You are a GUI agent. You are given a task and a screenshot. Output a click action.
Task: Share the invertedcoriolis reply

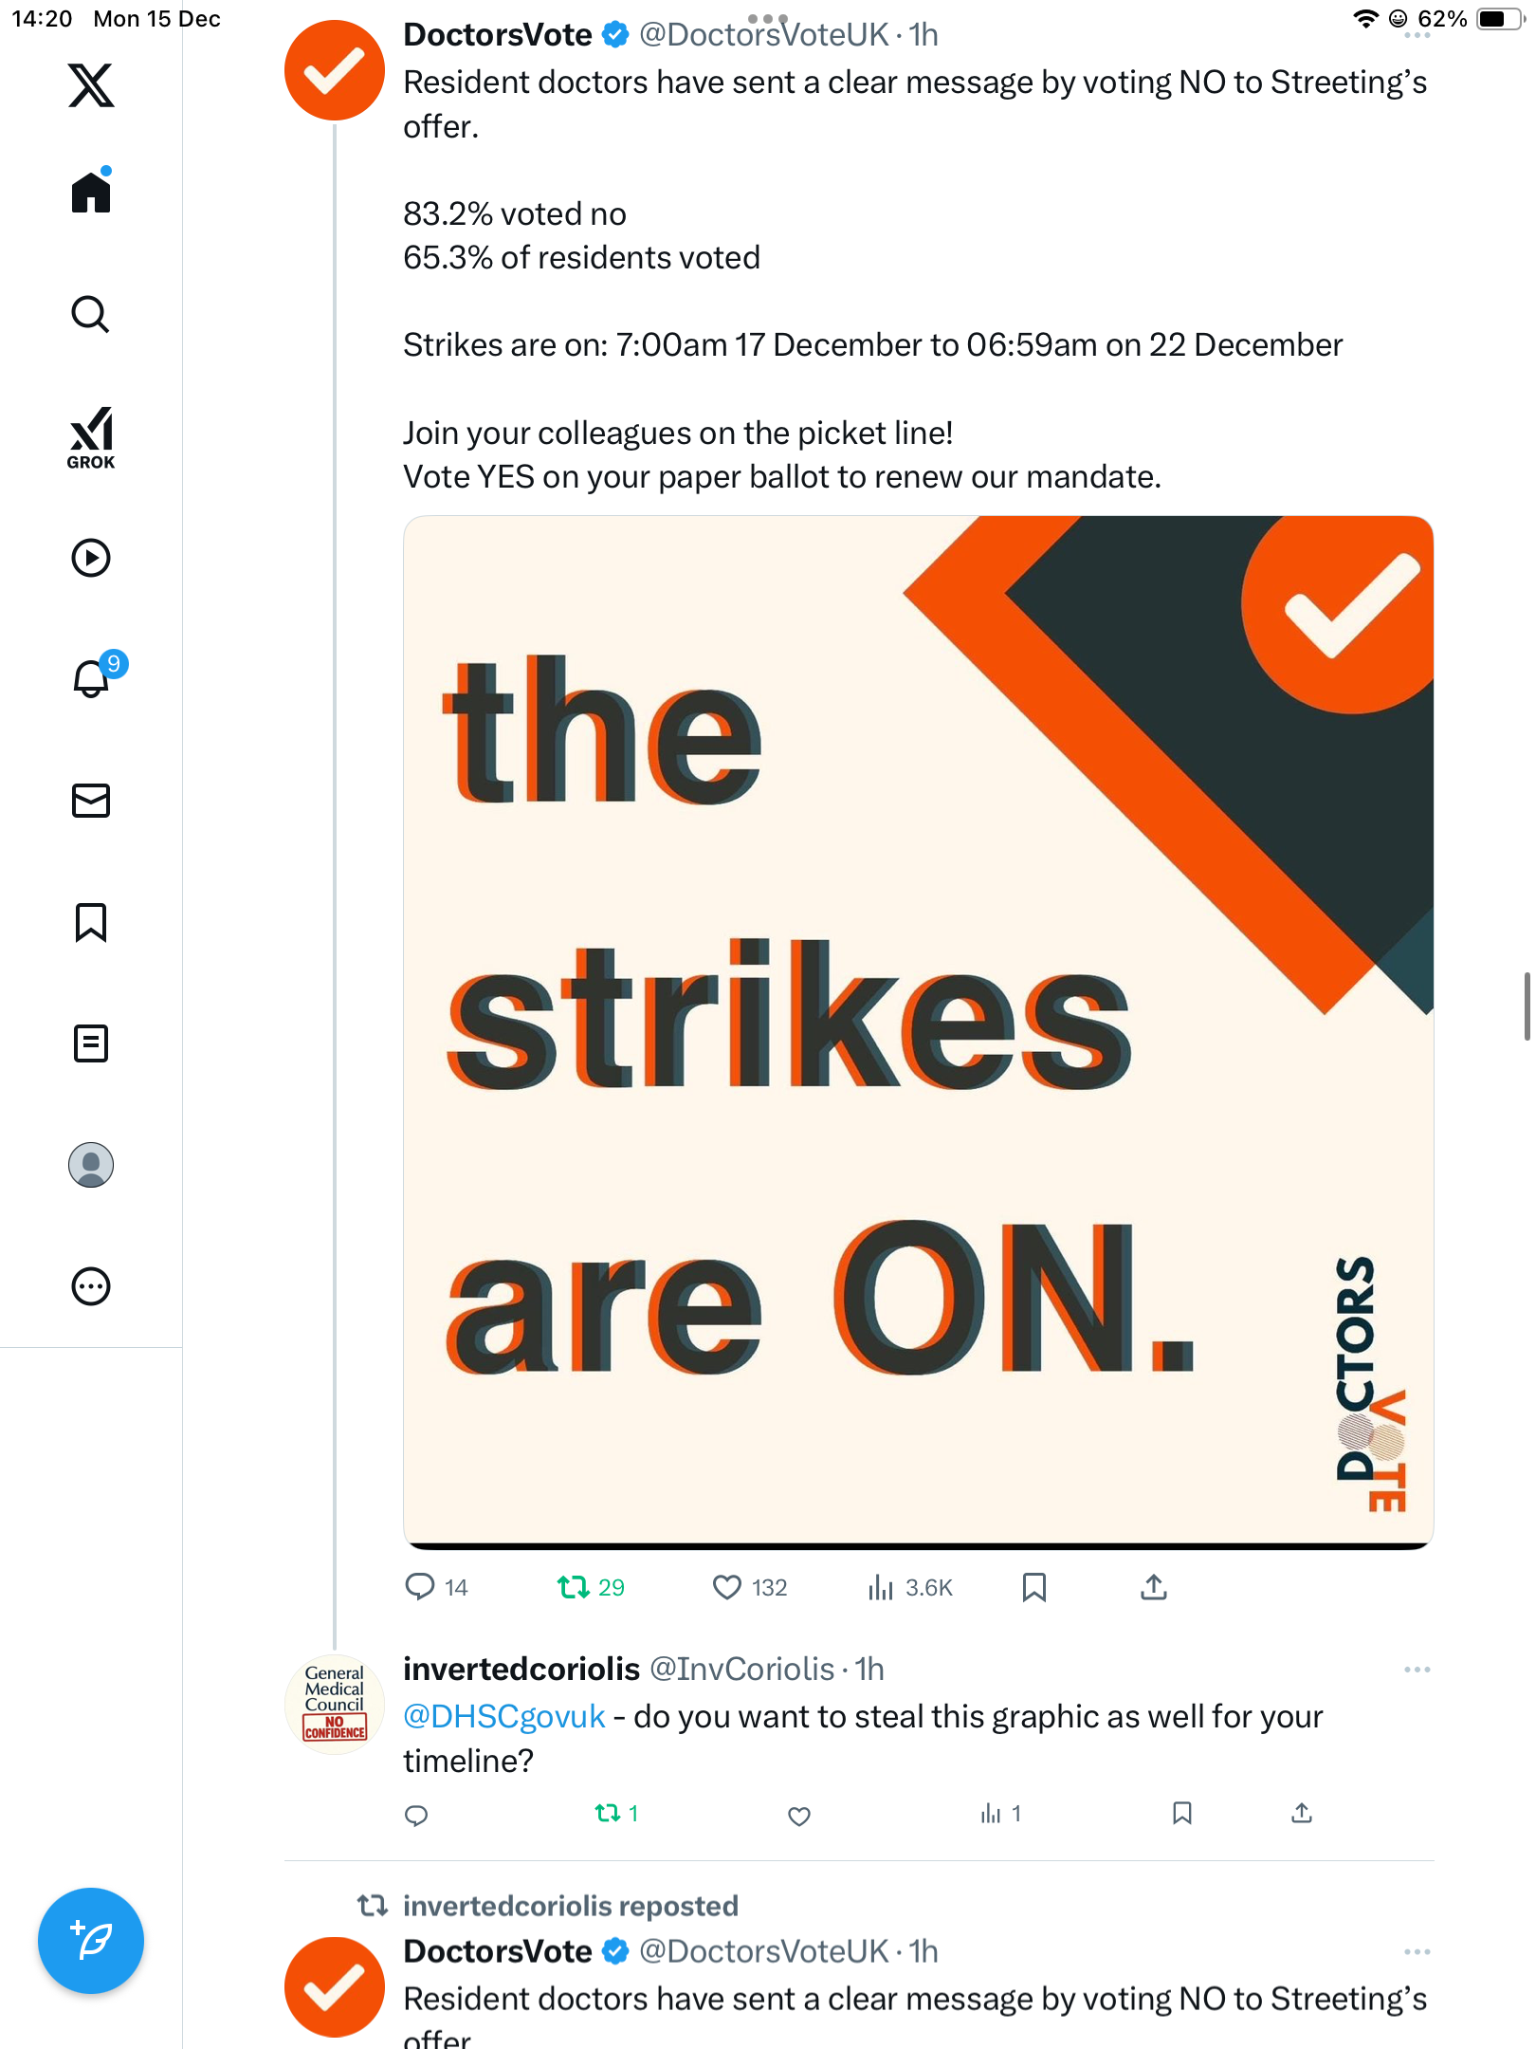click(x=1302, y=1814)
